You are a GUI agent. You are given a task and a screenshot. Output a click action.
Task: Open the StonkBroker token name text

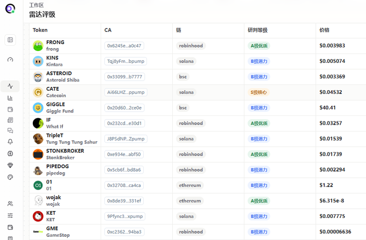pyautogui.click(x=60, y=158)
